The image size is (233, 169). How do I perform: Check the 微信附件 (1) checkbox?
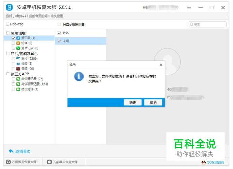coord(13,89)
